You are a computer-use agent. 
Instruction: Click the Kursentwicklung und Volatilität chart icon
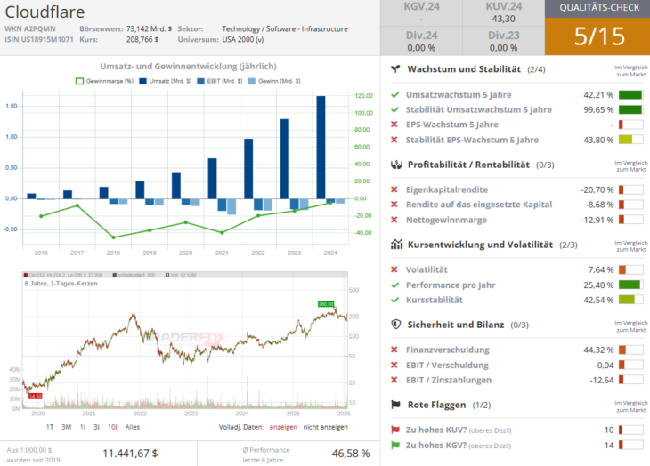pyautogui.click(x=395, y=244)
